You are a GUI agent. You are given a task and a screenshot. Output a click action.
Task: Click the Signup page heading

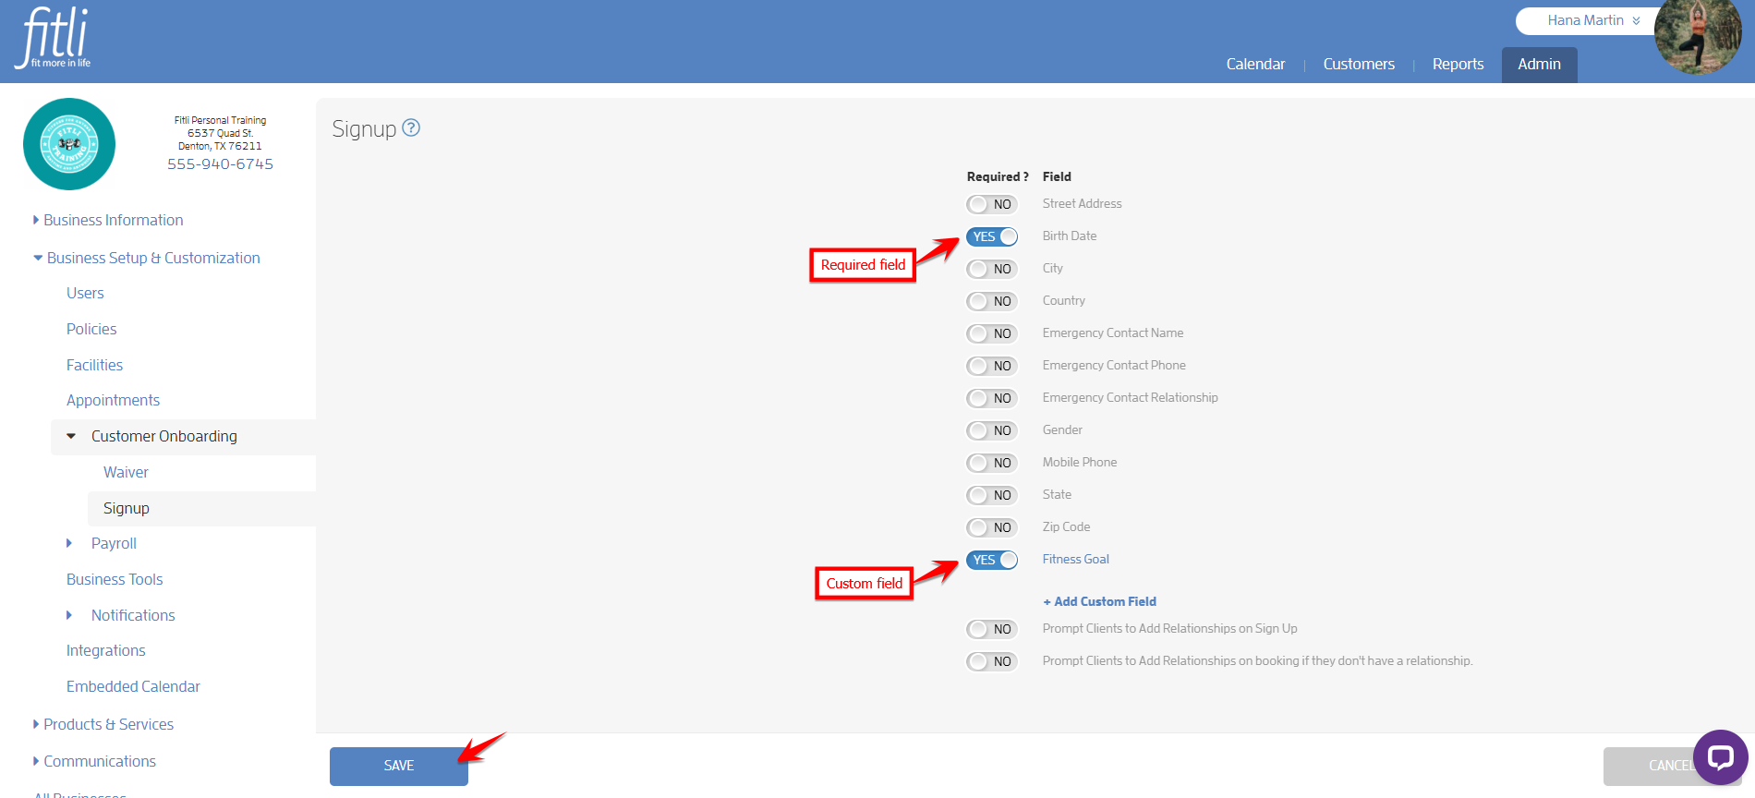coord(364,128)
